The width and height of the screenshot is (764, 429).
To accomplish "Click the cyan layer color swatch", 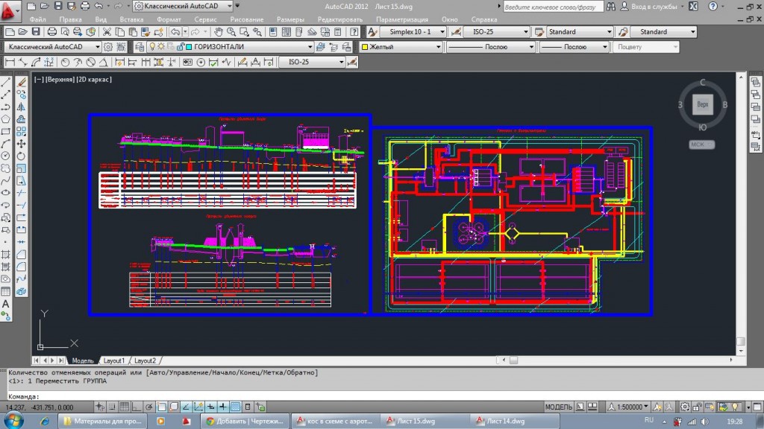I will 189,47.
